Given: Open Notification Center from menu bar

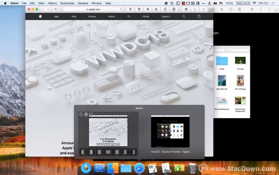Looking at the screenshot, I should pos(273,3).
